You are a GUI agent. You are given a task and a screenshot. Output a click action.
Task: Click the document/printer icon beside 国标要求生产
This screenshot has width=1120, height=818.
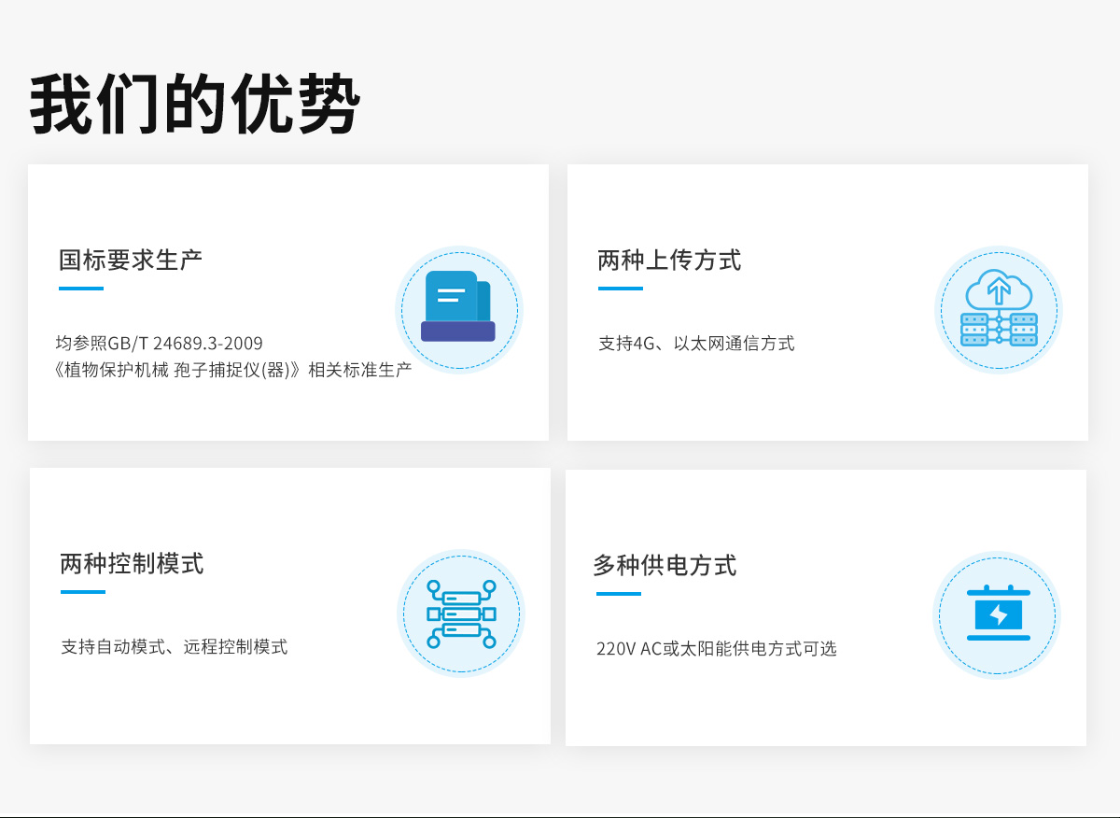457,309
